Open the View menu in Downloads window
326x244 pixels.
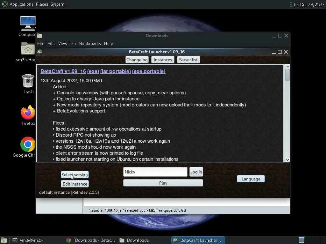[63, 44]
